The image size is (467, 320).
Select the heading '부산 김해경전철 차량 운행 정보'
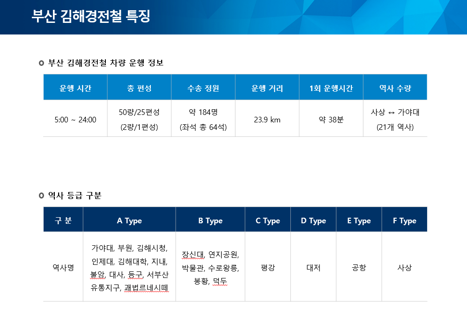coord(106,63)
